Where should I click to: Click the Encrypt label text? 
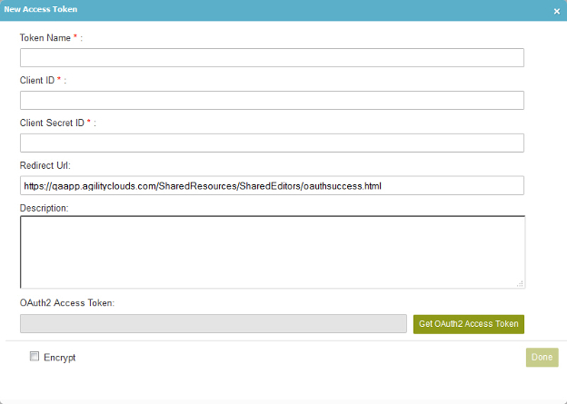pos(60,358)
